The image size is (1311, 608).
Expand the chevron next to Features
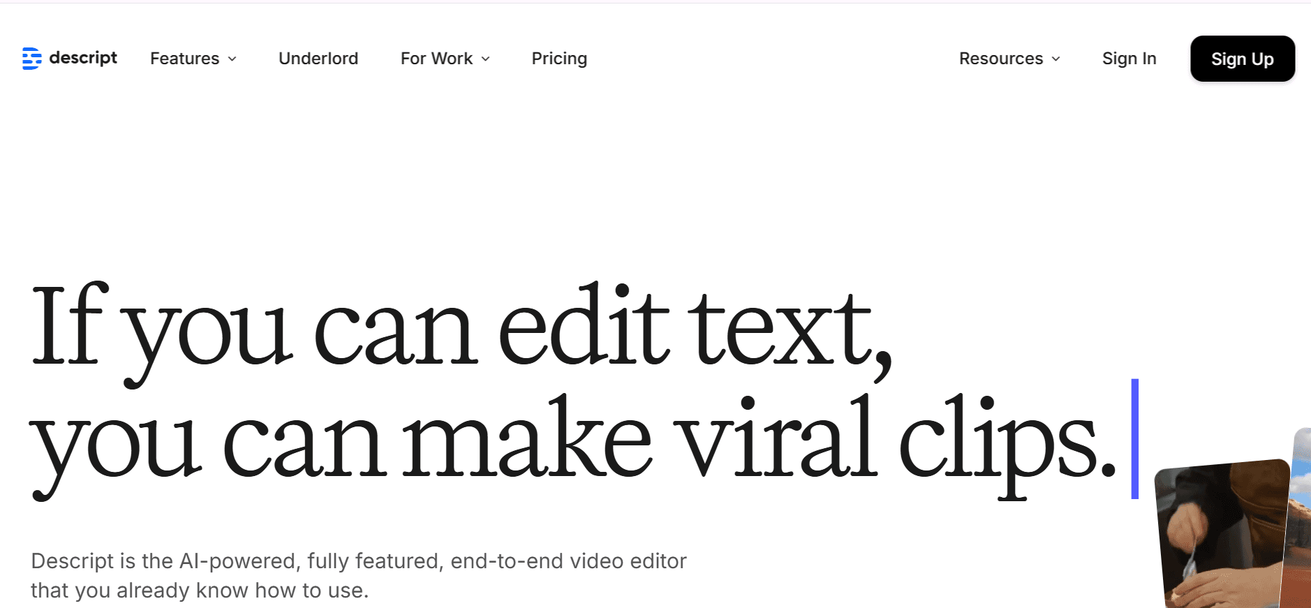coord(232,59)
